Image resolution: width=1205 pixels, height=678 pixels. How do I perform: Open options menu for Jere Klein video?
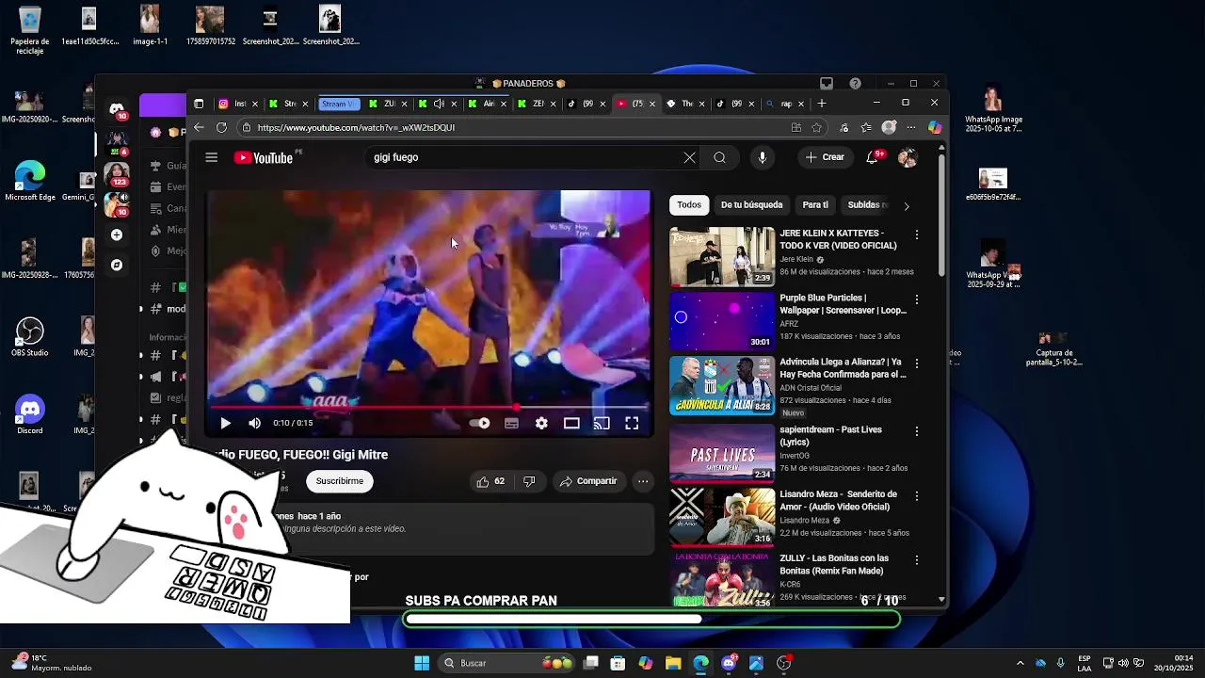pos(917,234)
